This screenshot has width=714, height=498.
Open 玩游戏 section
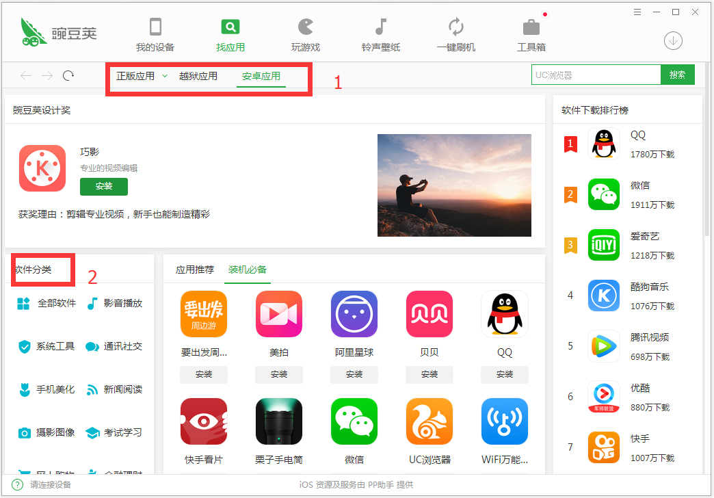305,34
